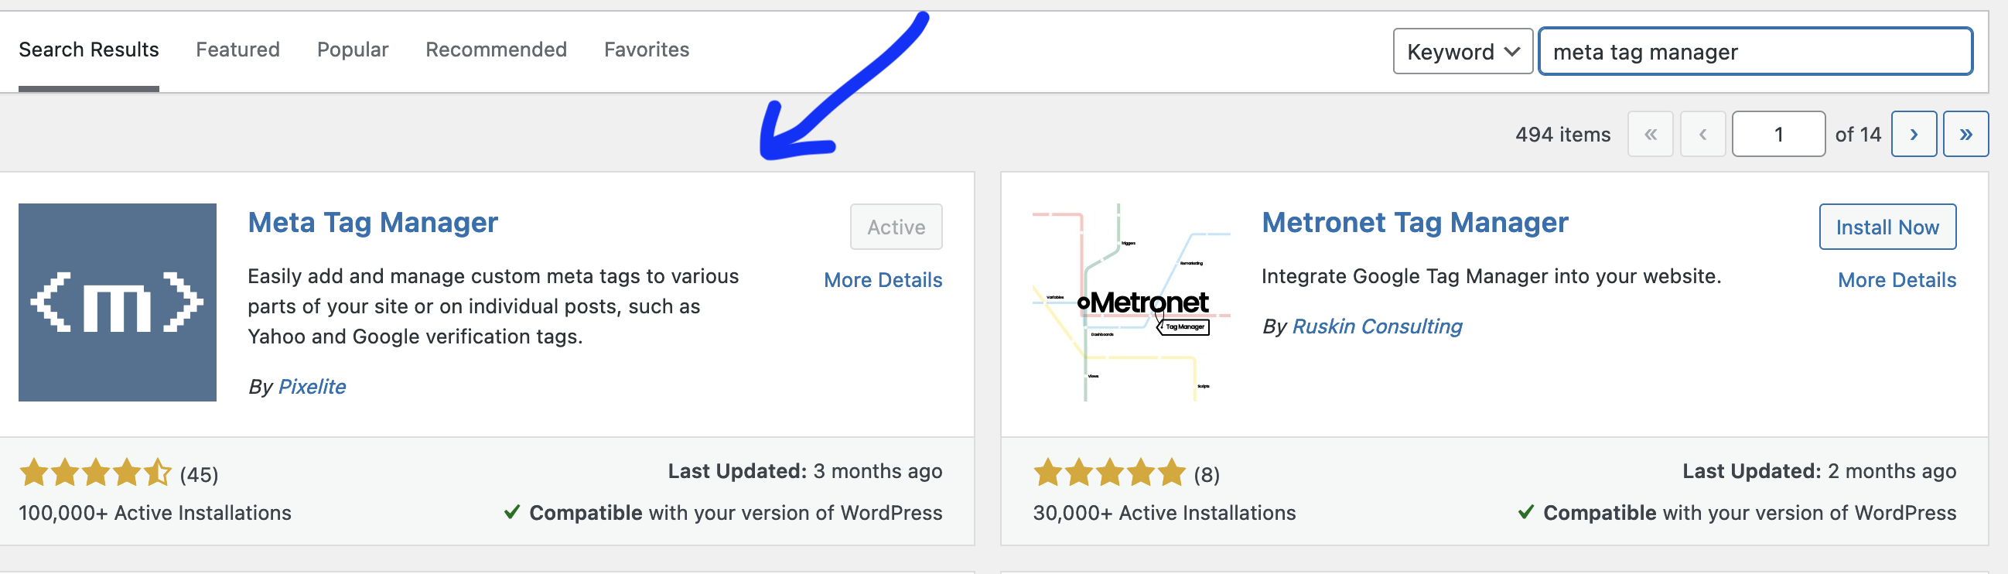Switch to the Recommended tab

point(496,50)
